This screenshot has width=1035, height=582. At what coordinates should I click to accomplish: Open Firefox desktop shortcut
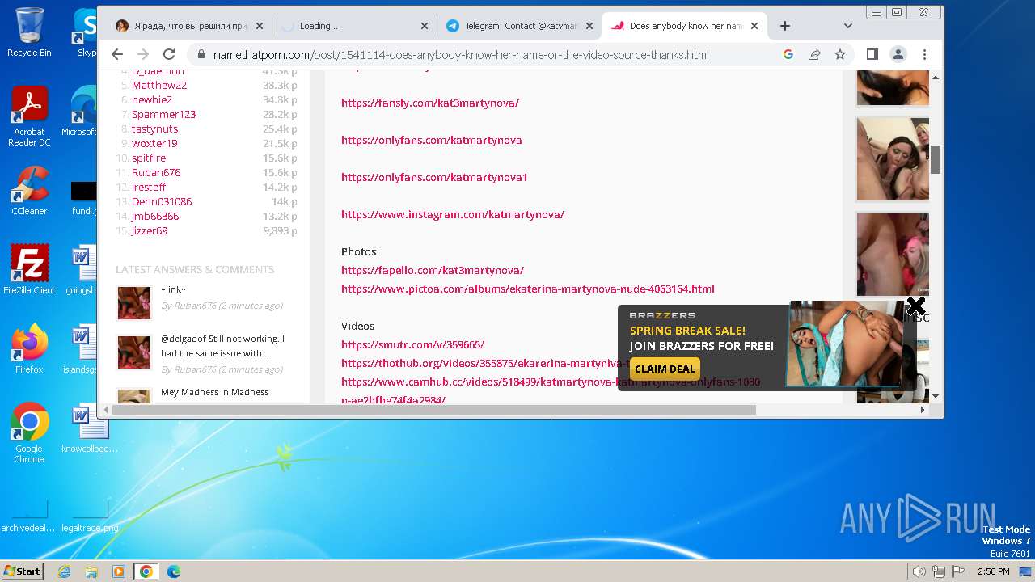pos(29,349)
